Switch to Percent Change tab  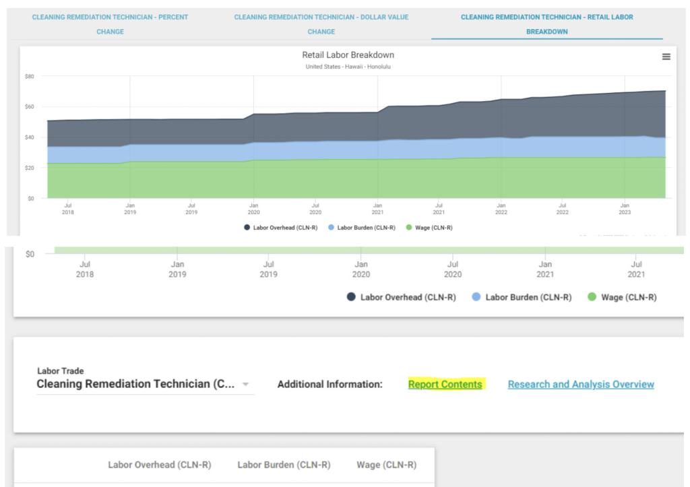[x=110, y=24]
